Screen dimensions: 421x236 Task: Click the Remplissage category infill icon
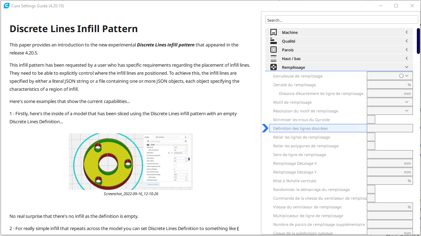point(274,67)
